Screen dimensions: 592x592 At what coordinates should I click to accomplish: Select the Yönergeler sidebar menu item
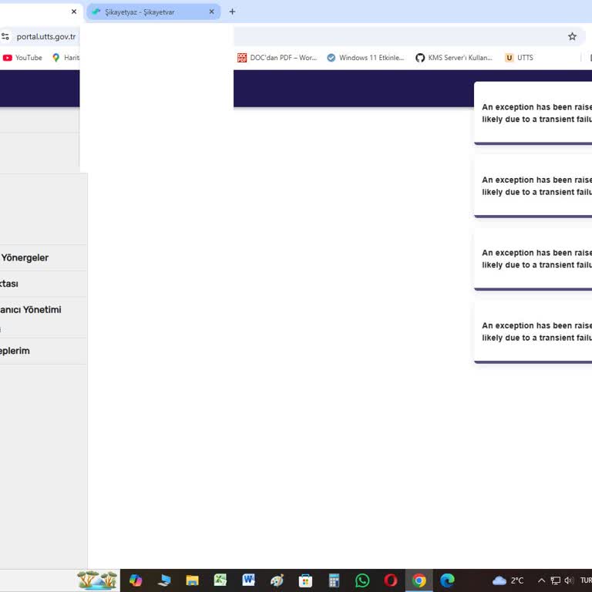click(x=25, y=257)
